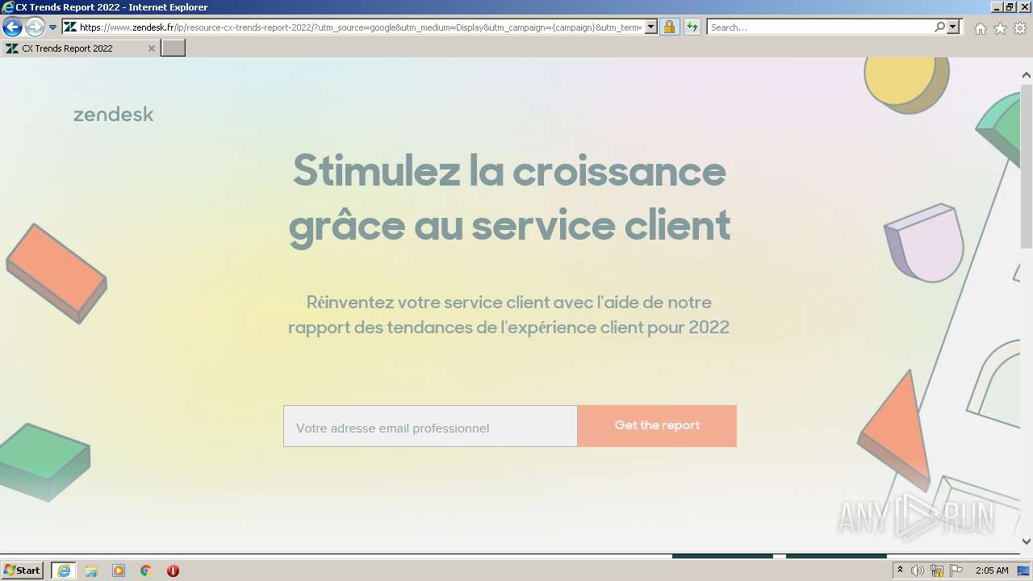Image resolution: width=1033 pixels, height=581 pixels.
Task: Go back using the browser Back arrow
Action: tap(12, 27)
